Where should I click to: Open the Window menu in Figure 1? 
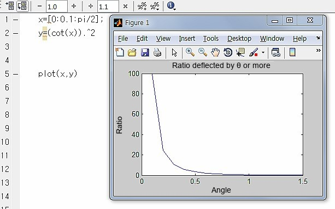coord(272,39)
